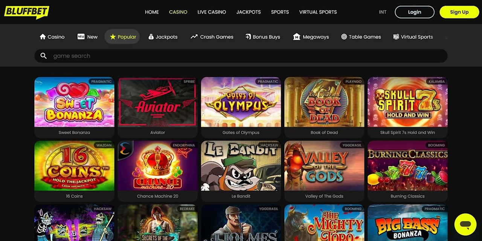Viewport: 482px width, 241px height.
Task: Launch the Aviator game tile
Action: pyautogui.click(x=157, y=102)
